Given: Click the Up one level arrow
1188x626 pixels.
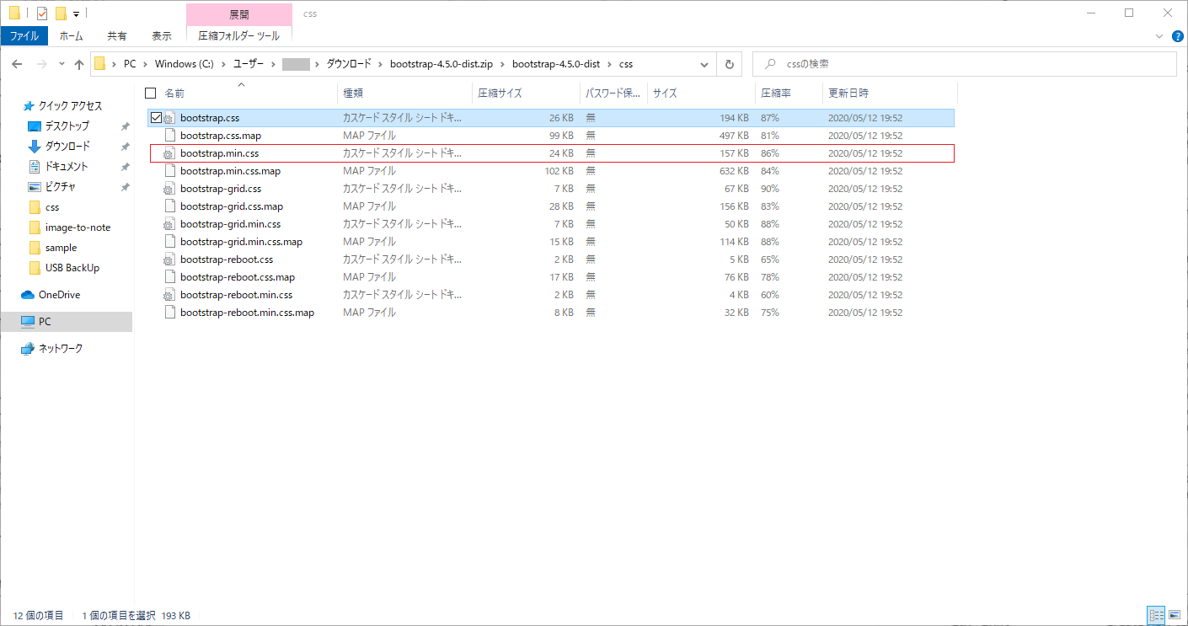Looking at the screenshot, I should pyautogui.click(x=79, y=64).
